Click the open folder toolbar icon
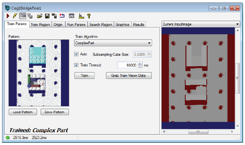Image resolution: width=245 pixels, height=145 pixels. [39, 16]
